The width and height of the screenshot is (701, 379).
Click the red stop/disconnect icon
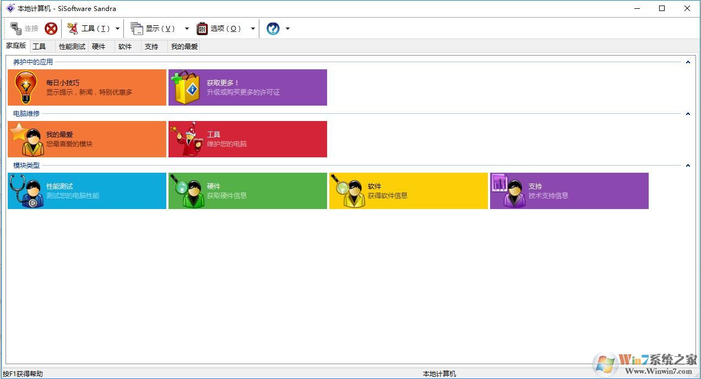point(51,28)
